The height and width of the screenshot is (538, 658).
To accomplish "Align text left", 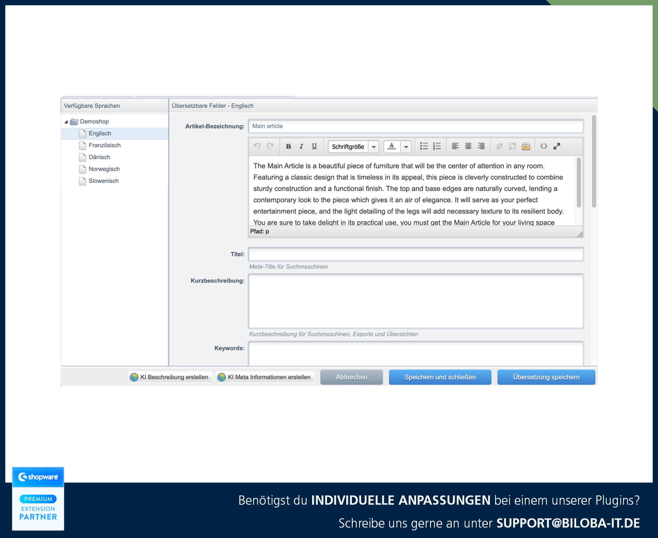I will [455, 146].
